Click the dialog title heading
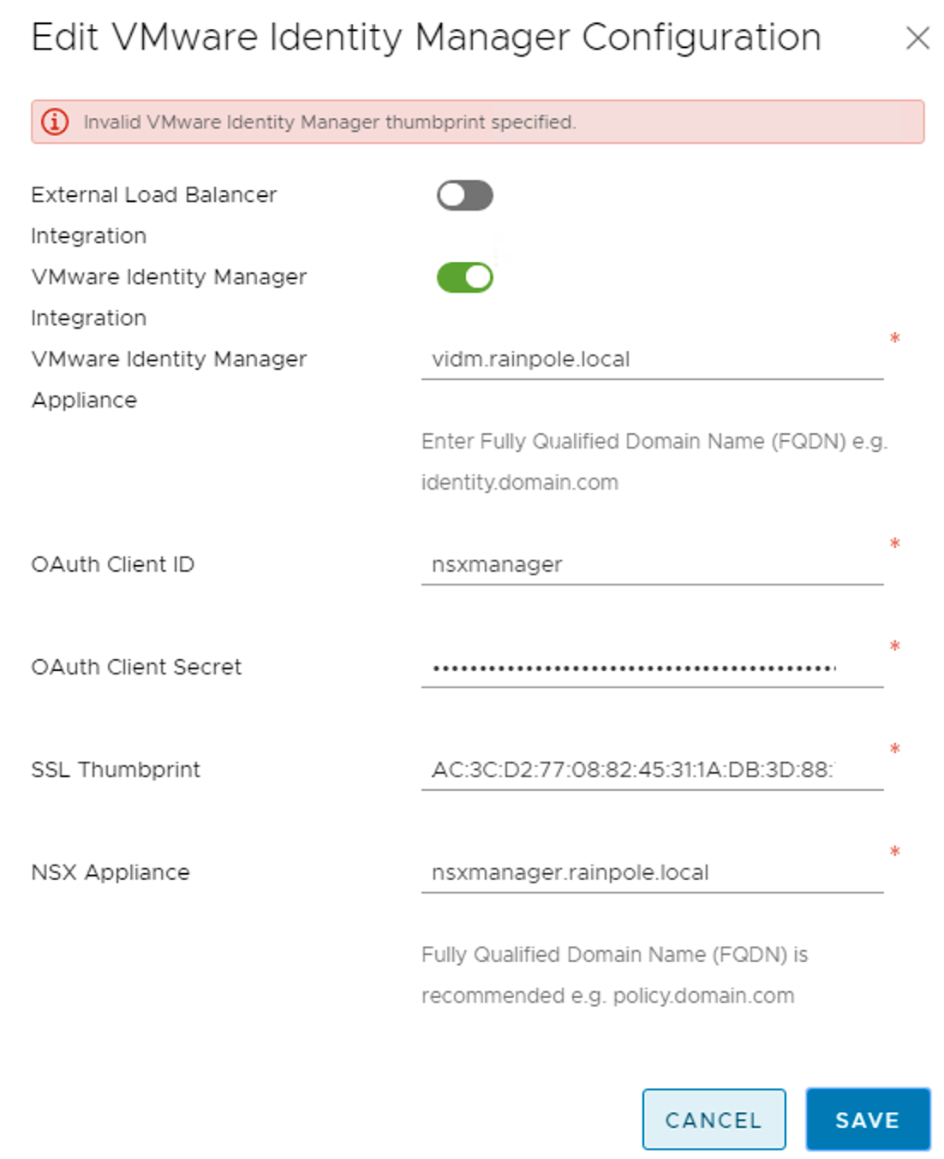 pyautogui.click(x=426, y=38)
